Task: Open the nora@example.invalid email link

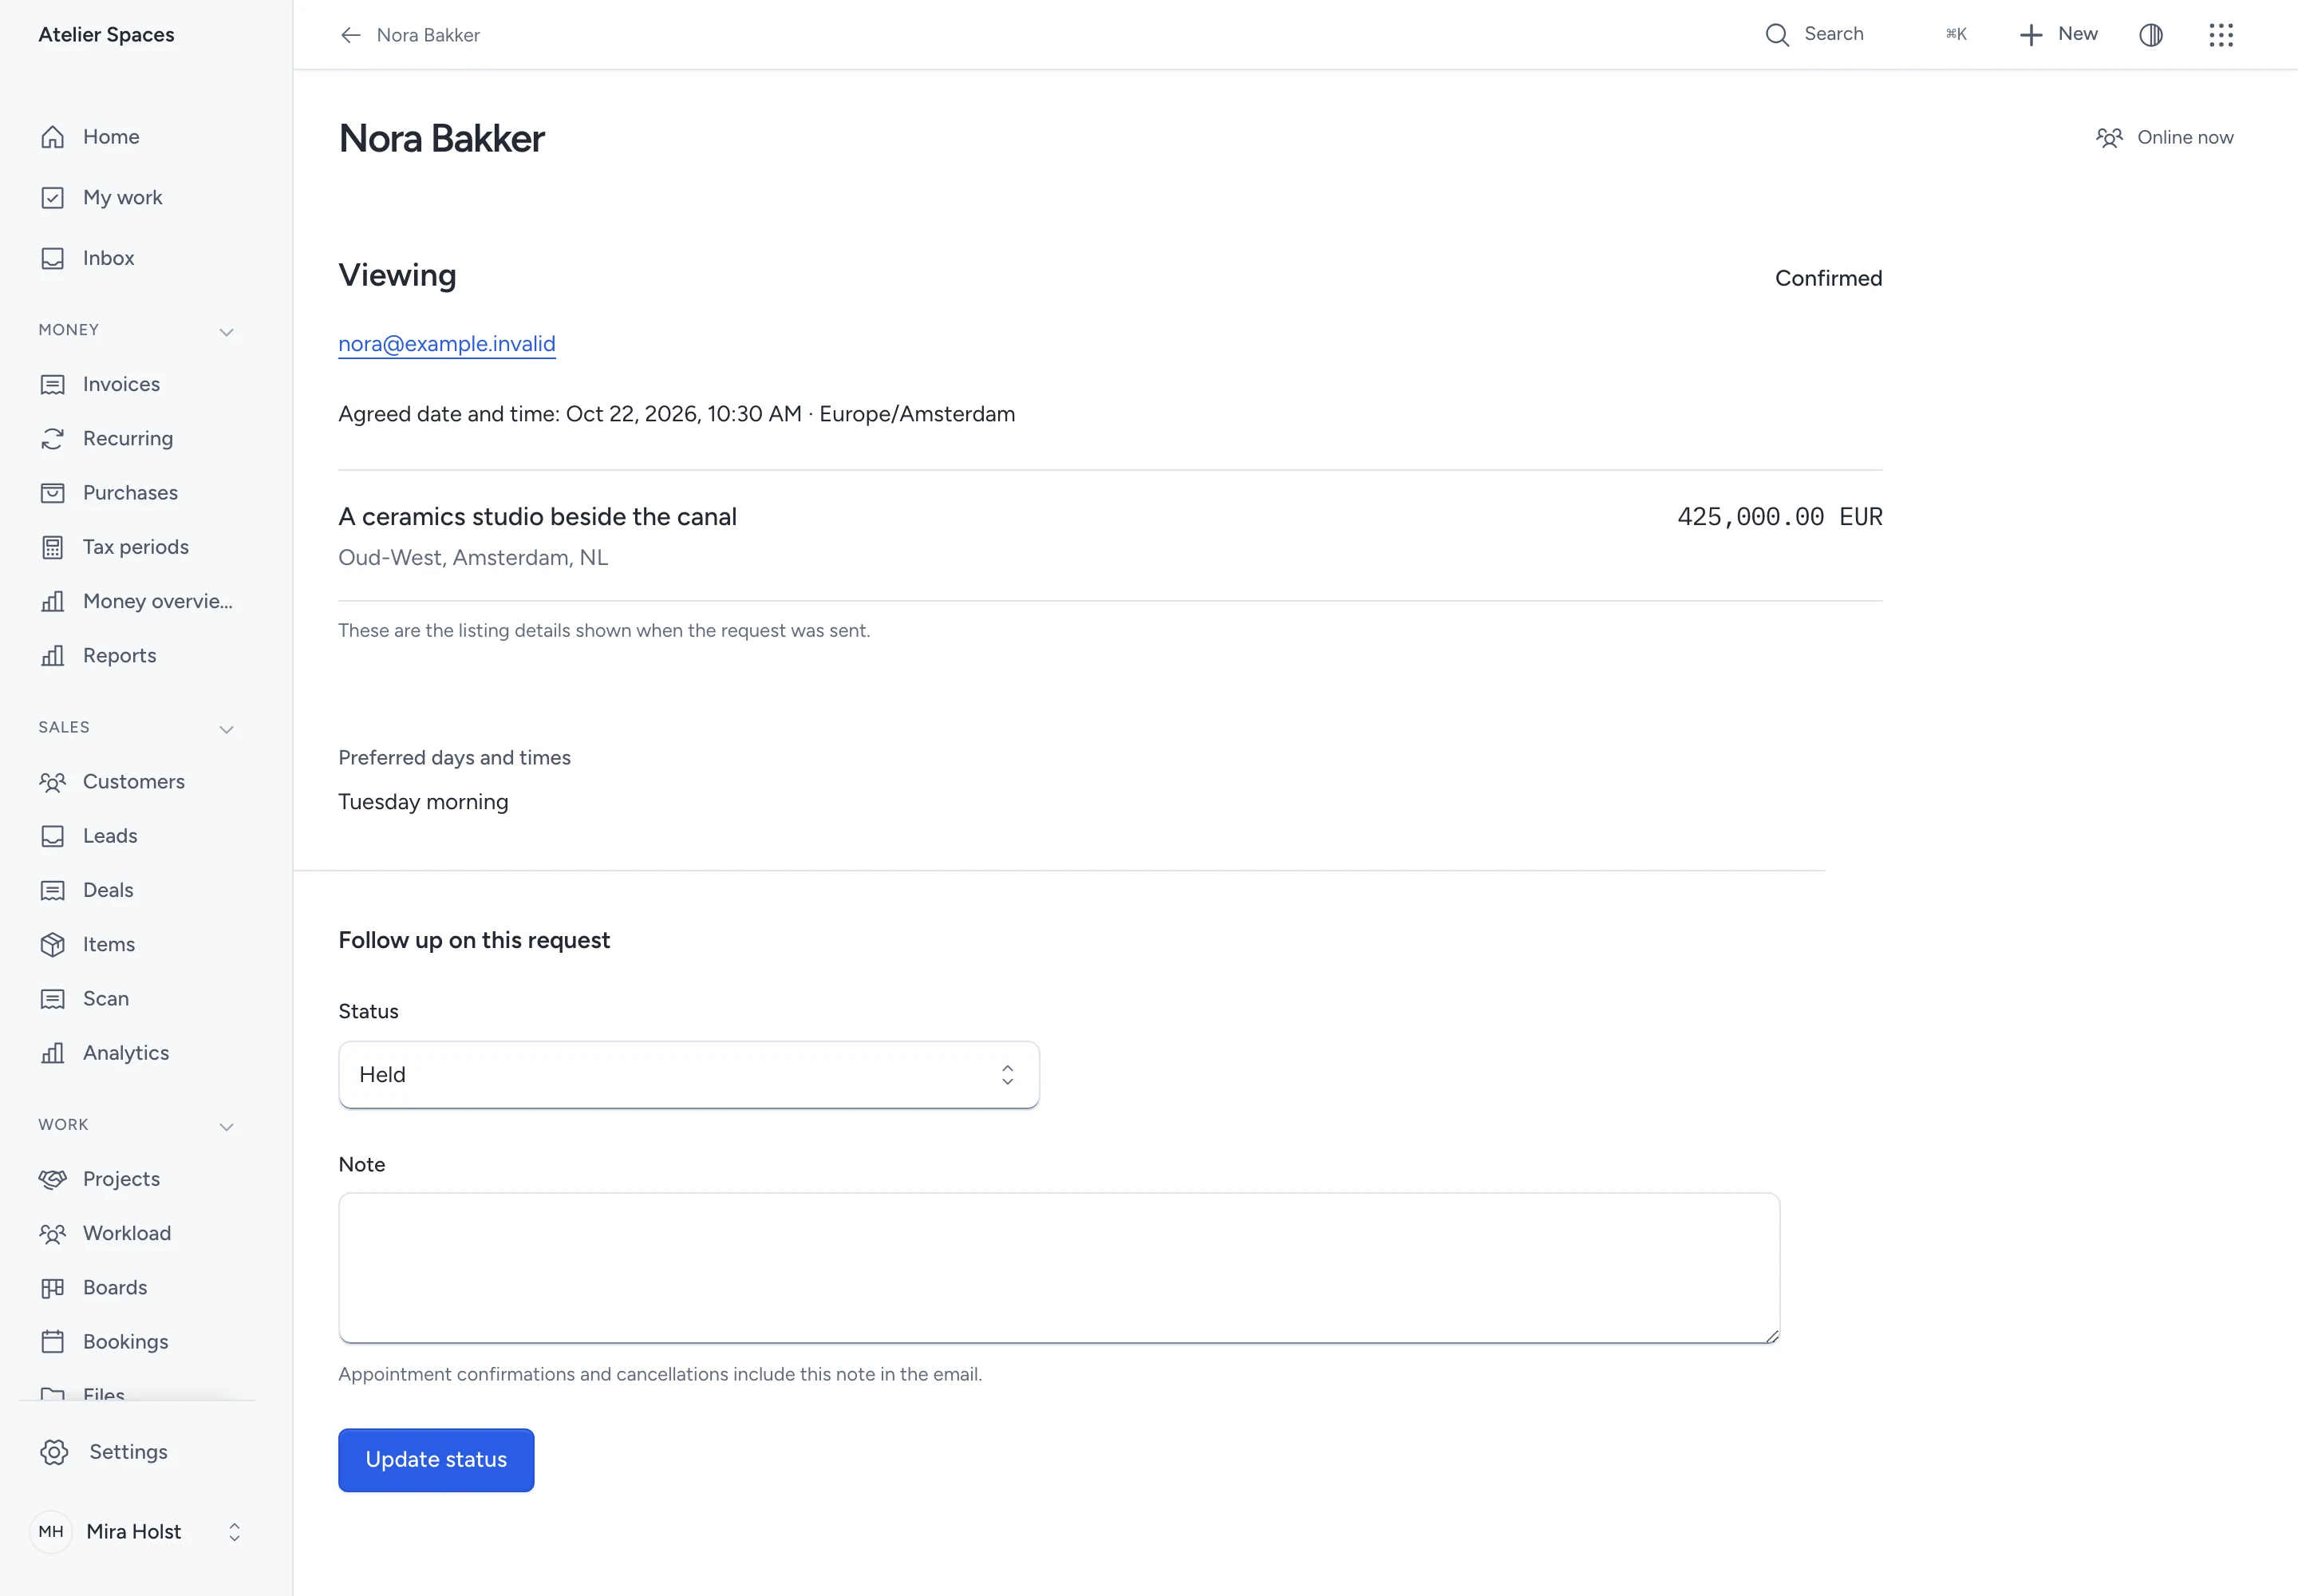Action: (x=447, y=344)
